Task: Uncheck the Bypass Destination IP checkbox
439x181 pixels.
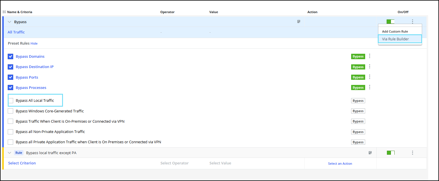Action: tap(10, 67)
